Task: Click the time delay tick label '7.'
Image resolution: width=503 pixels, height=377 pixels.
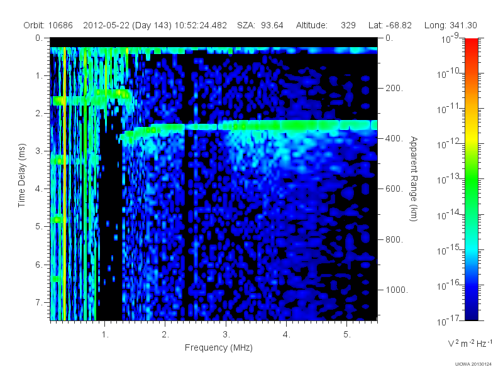Action: 39,302
